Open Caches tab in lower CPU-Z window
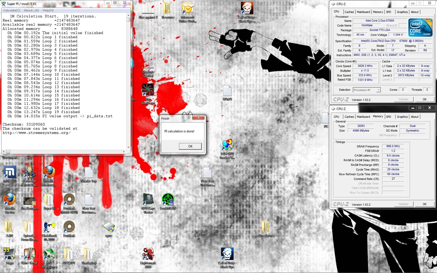The height and width of the screenshot is (273, 437). point(349,117)
